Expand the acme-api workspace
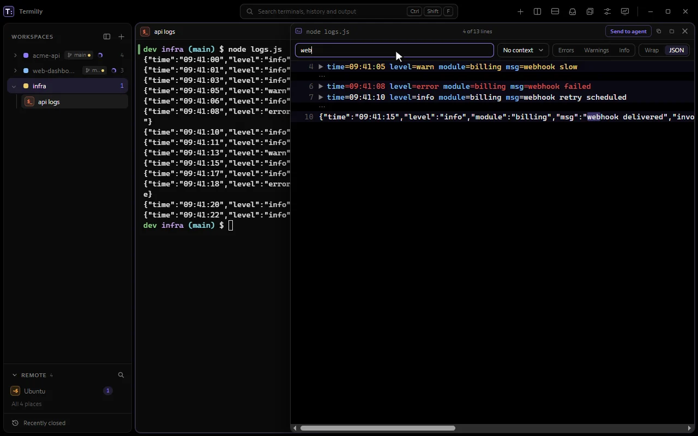Viewport: 698px width, 436px height. coord(15,56)
